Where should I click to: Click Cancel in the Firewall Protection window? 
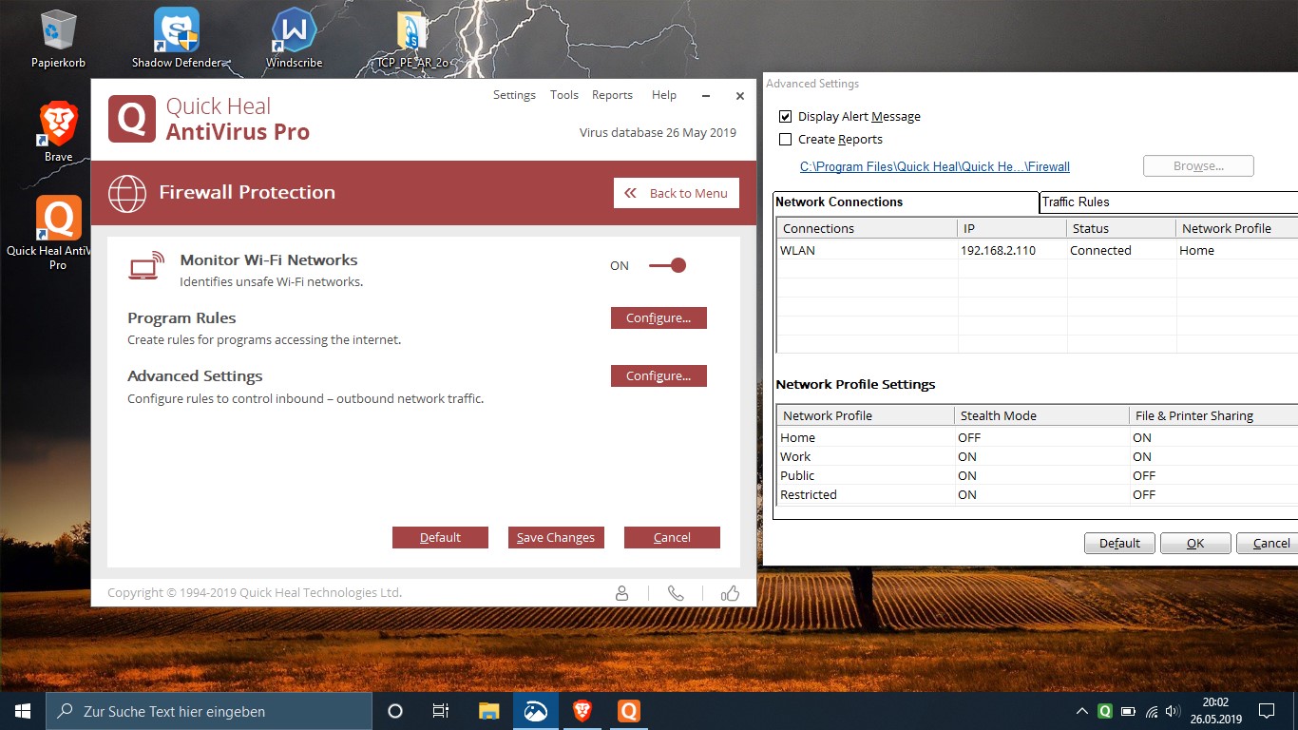[672, 538]
